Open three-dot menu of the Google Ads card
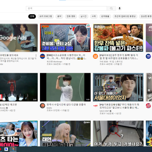Viewport: 152px width, 152px height. (36, 55)
